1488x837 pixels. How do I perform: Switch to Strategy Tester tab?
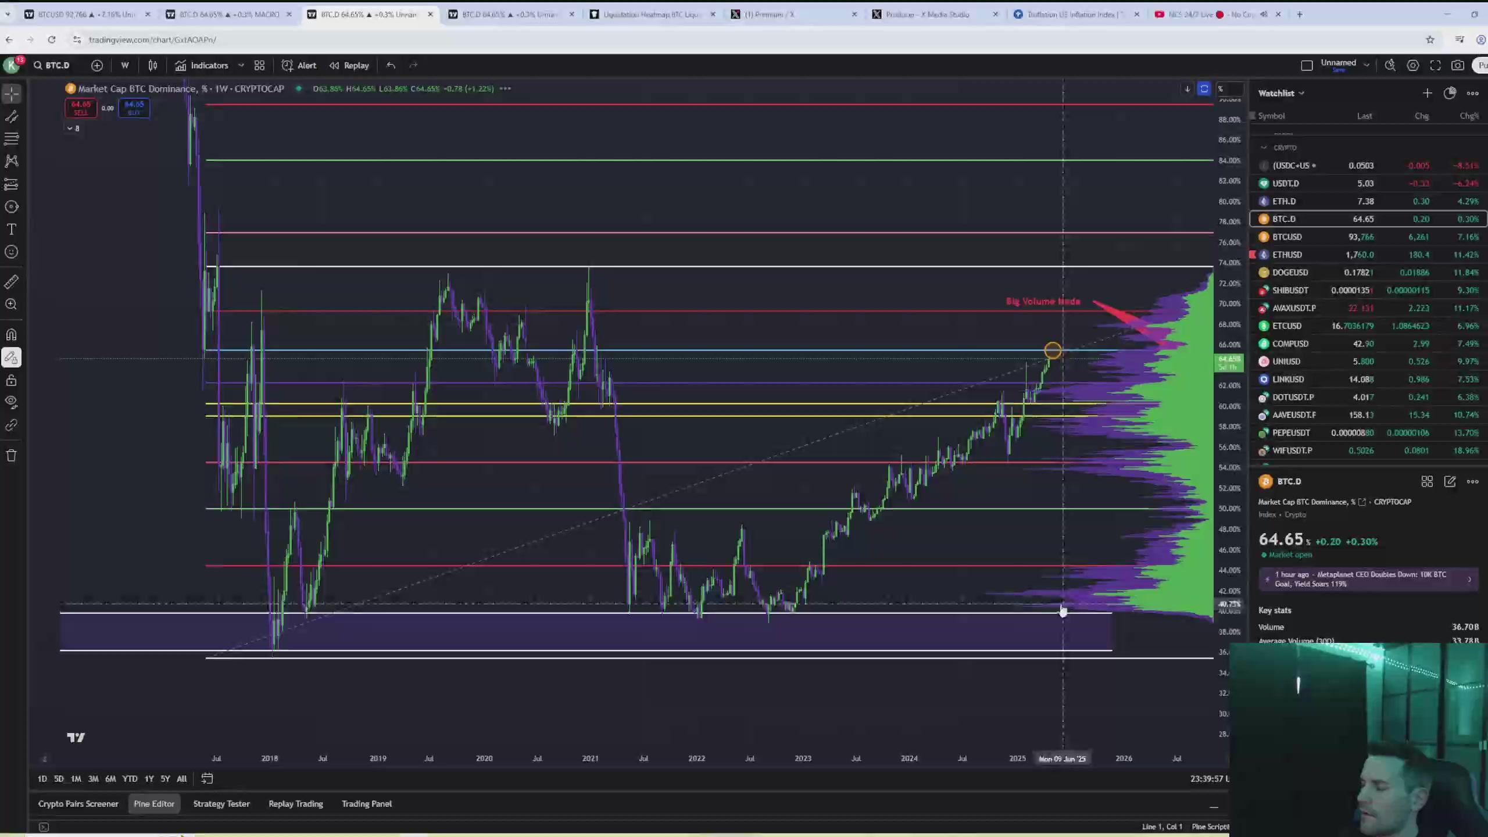pyautogui.click(x=221, y=804)
